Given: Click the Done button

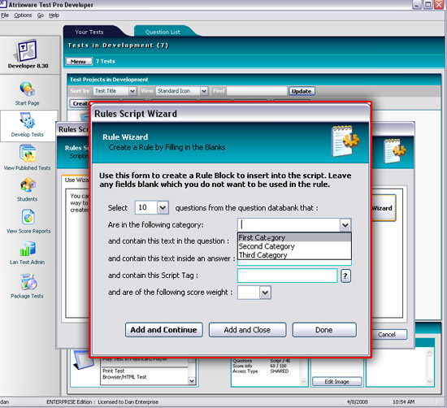Looking at the screenshot, I should [324, 330].
